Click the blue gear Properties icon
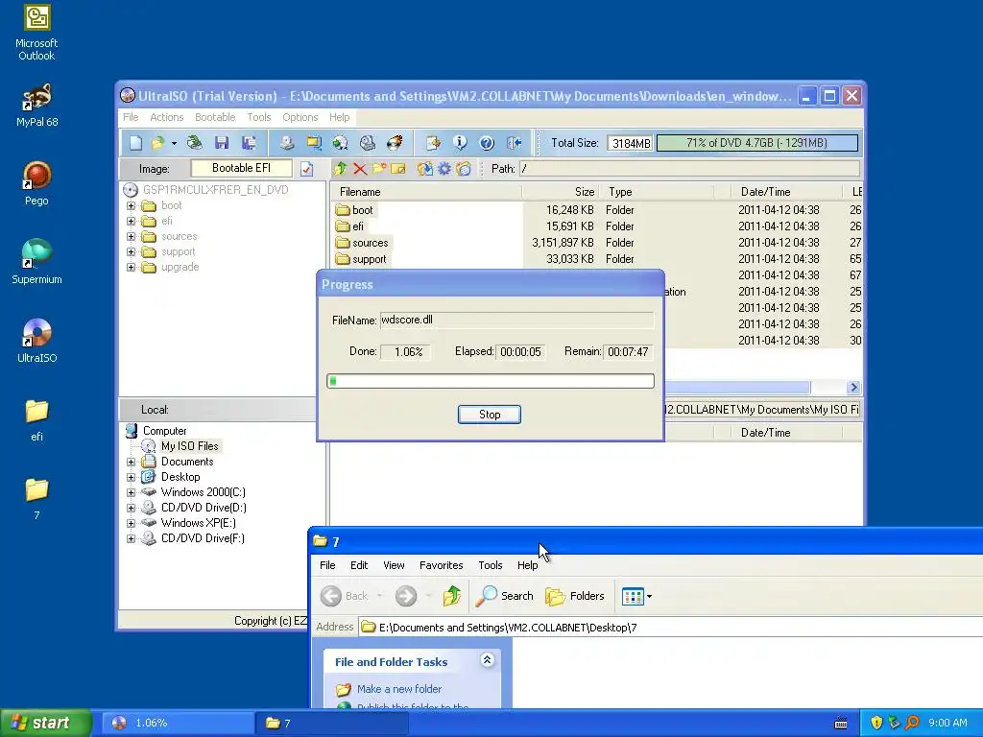This screenshot has width=983, height=737. coord(444,169)
